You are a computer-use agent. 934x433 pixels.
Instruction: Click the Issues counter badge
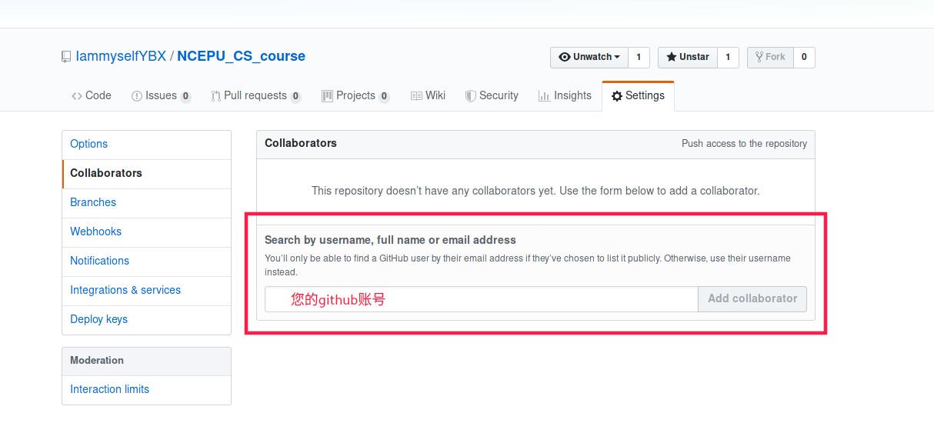pos(185,97)
